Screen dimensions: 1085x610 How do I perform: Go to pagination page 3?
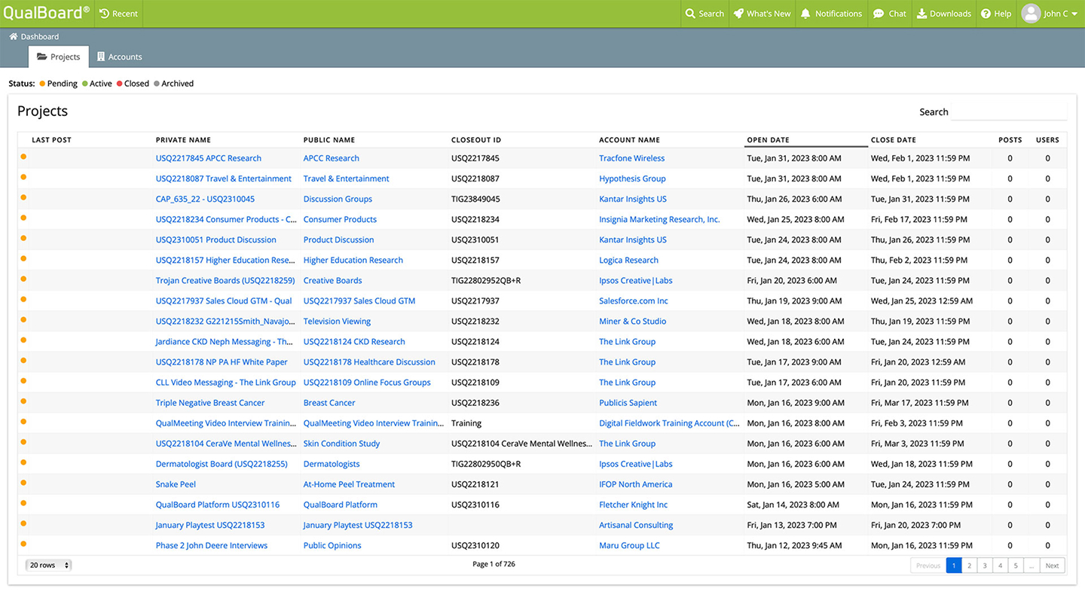point(985,566)
